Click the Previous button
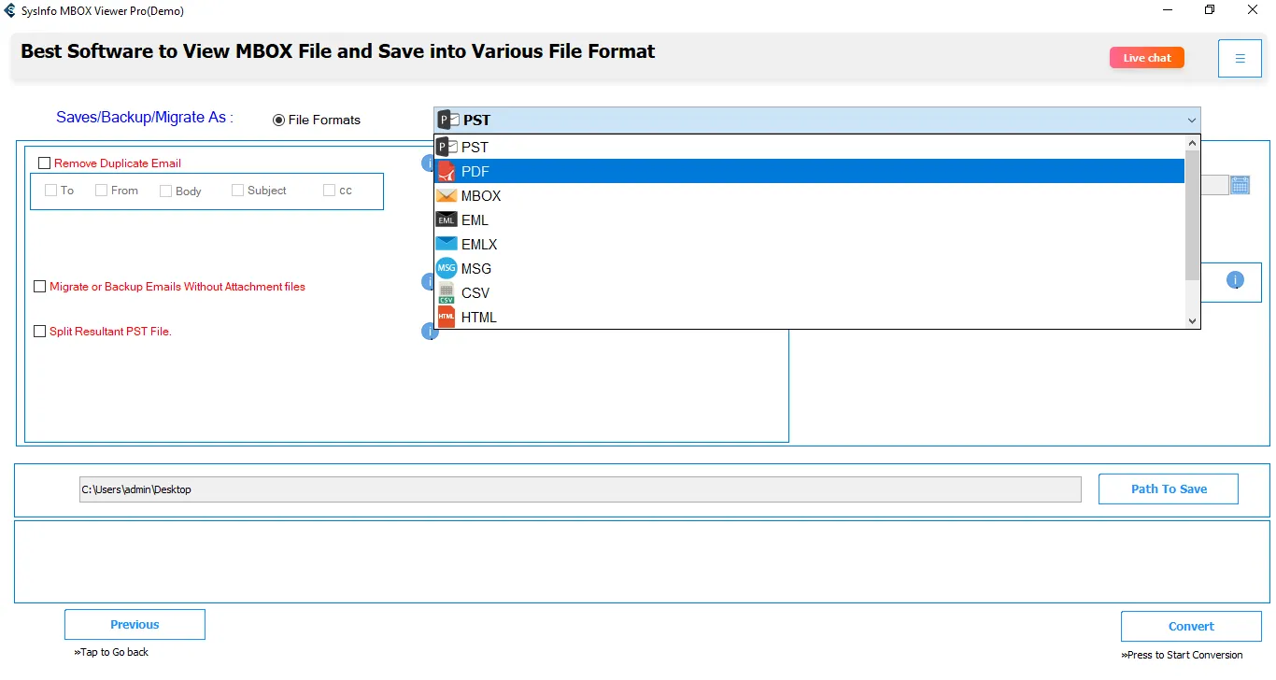Image resolution: width=1276 pixels, height=680 pixels. [x=135, y=625]
